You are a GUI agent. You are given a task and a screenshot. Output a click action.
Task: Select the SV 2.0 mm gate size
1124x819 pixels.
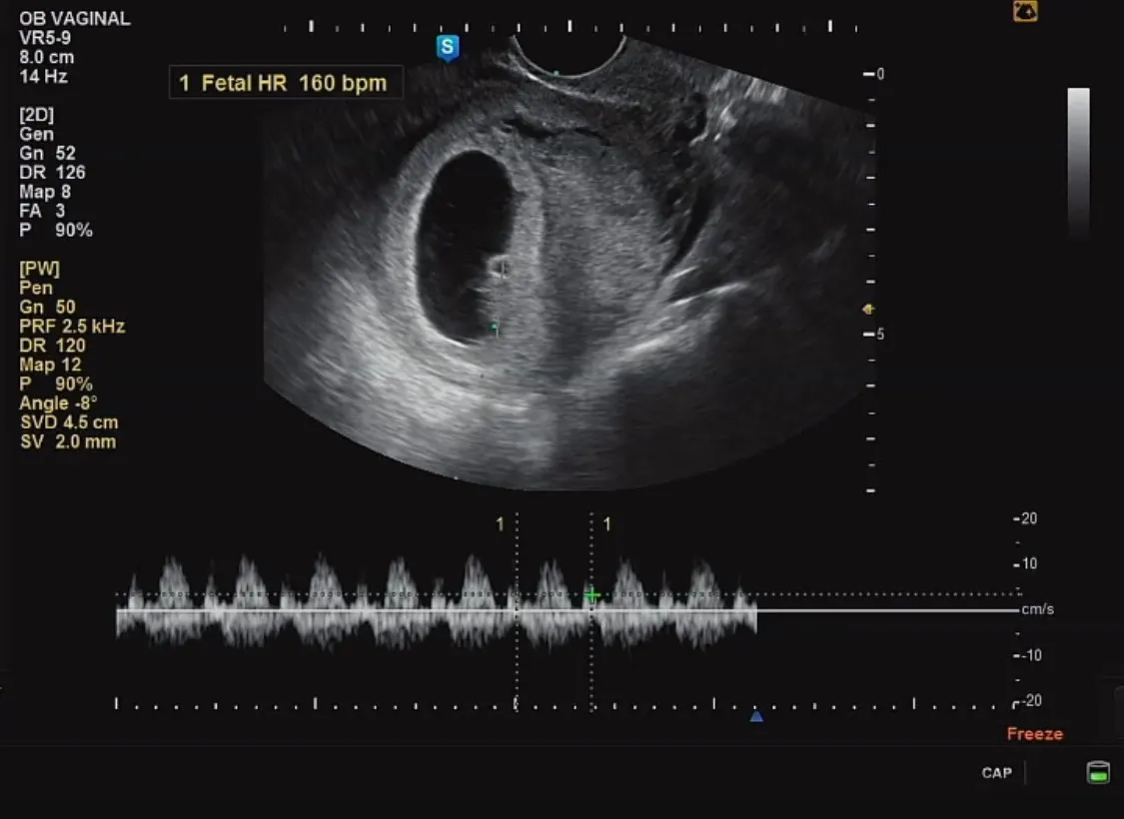point(68,442)
